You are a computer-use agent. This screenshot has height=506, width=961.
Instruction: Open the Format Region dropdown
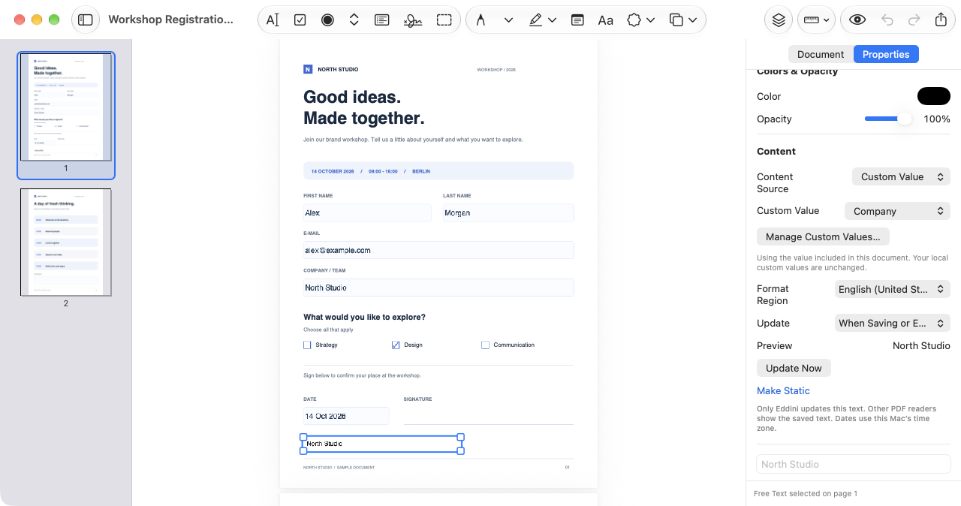click(893, 290)
